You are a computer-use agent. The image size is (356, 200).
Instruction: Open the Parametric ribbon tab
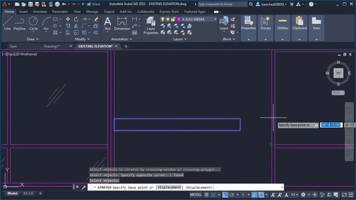[x=60, y=12]
